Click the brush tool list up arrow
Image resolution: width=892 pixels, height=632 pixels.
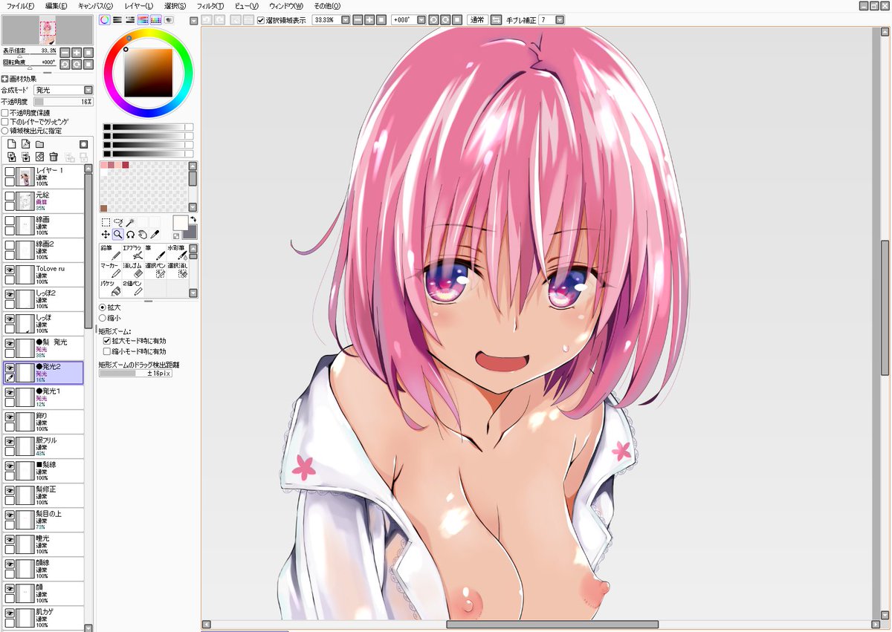[x=193, y=248]
